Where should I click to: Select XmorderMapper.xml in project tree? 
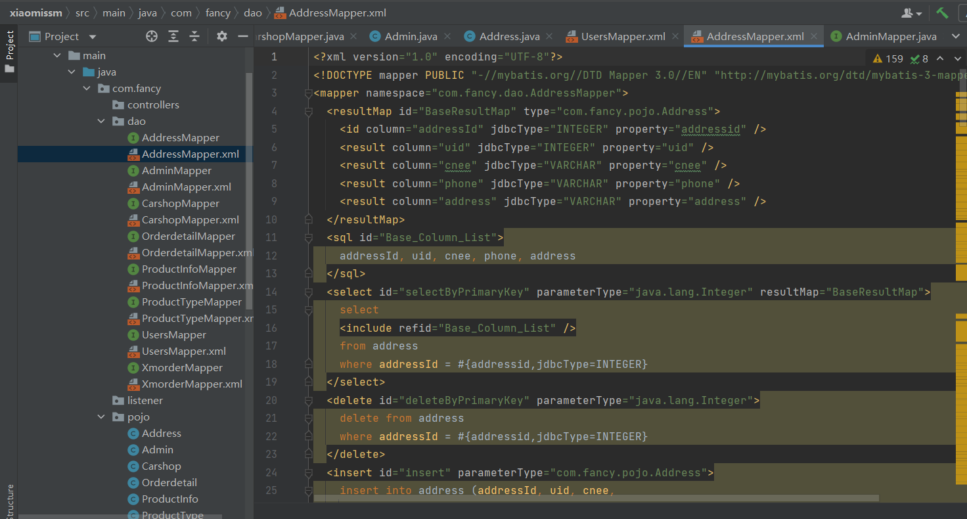click(x=192, y=384)
